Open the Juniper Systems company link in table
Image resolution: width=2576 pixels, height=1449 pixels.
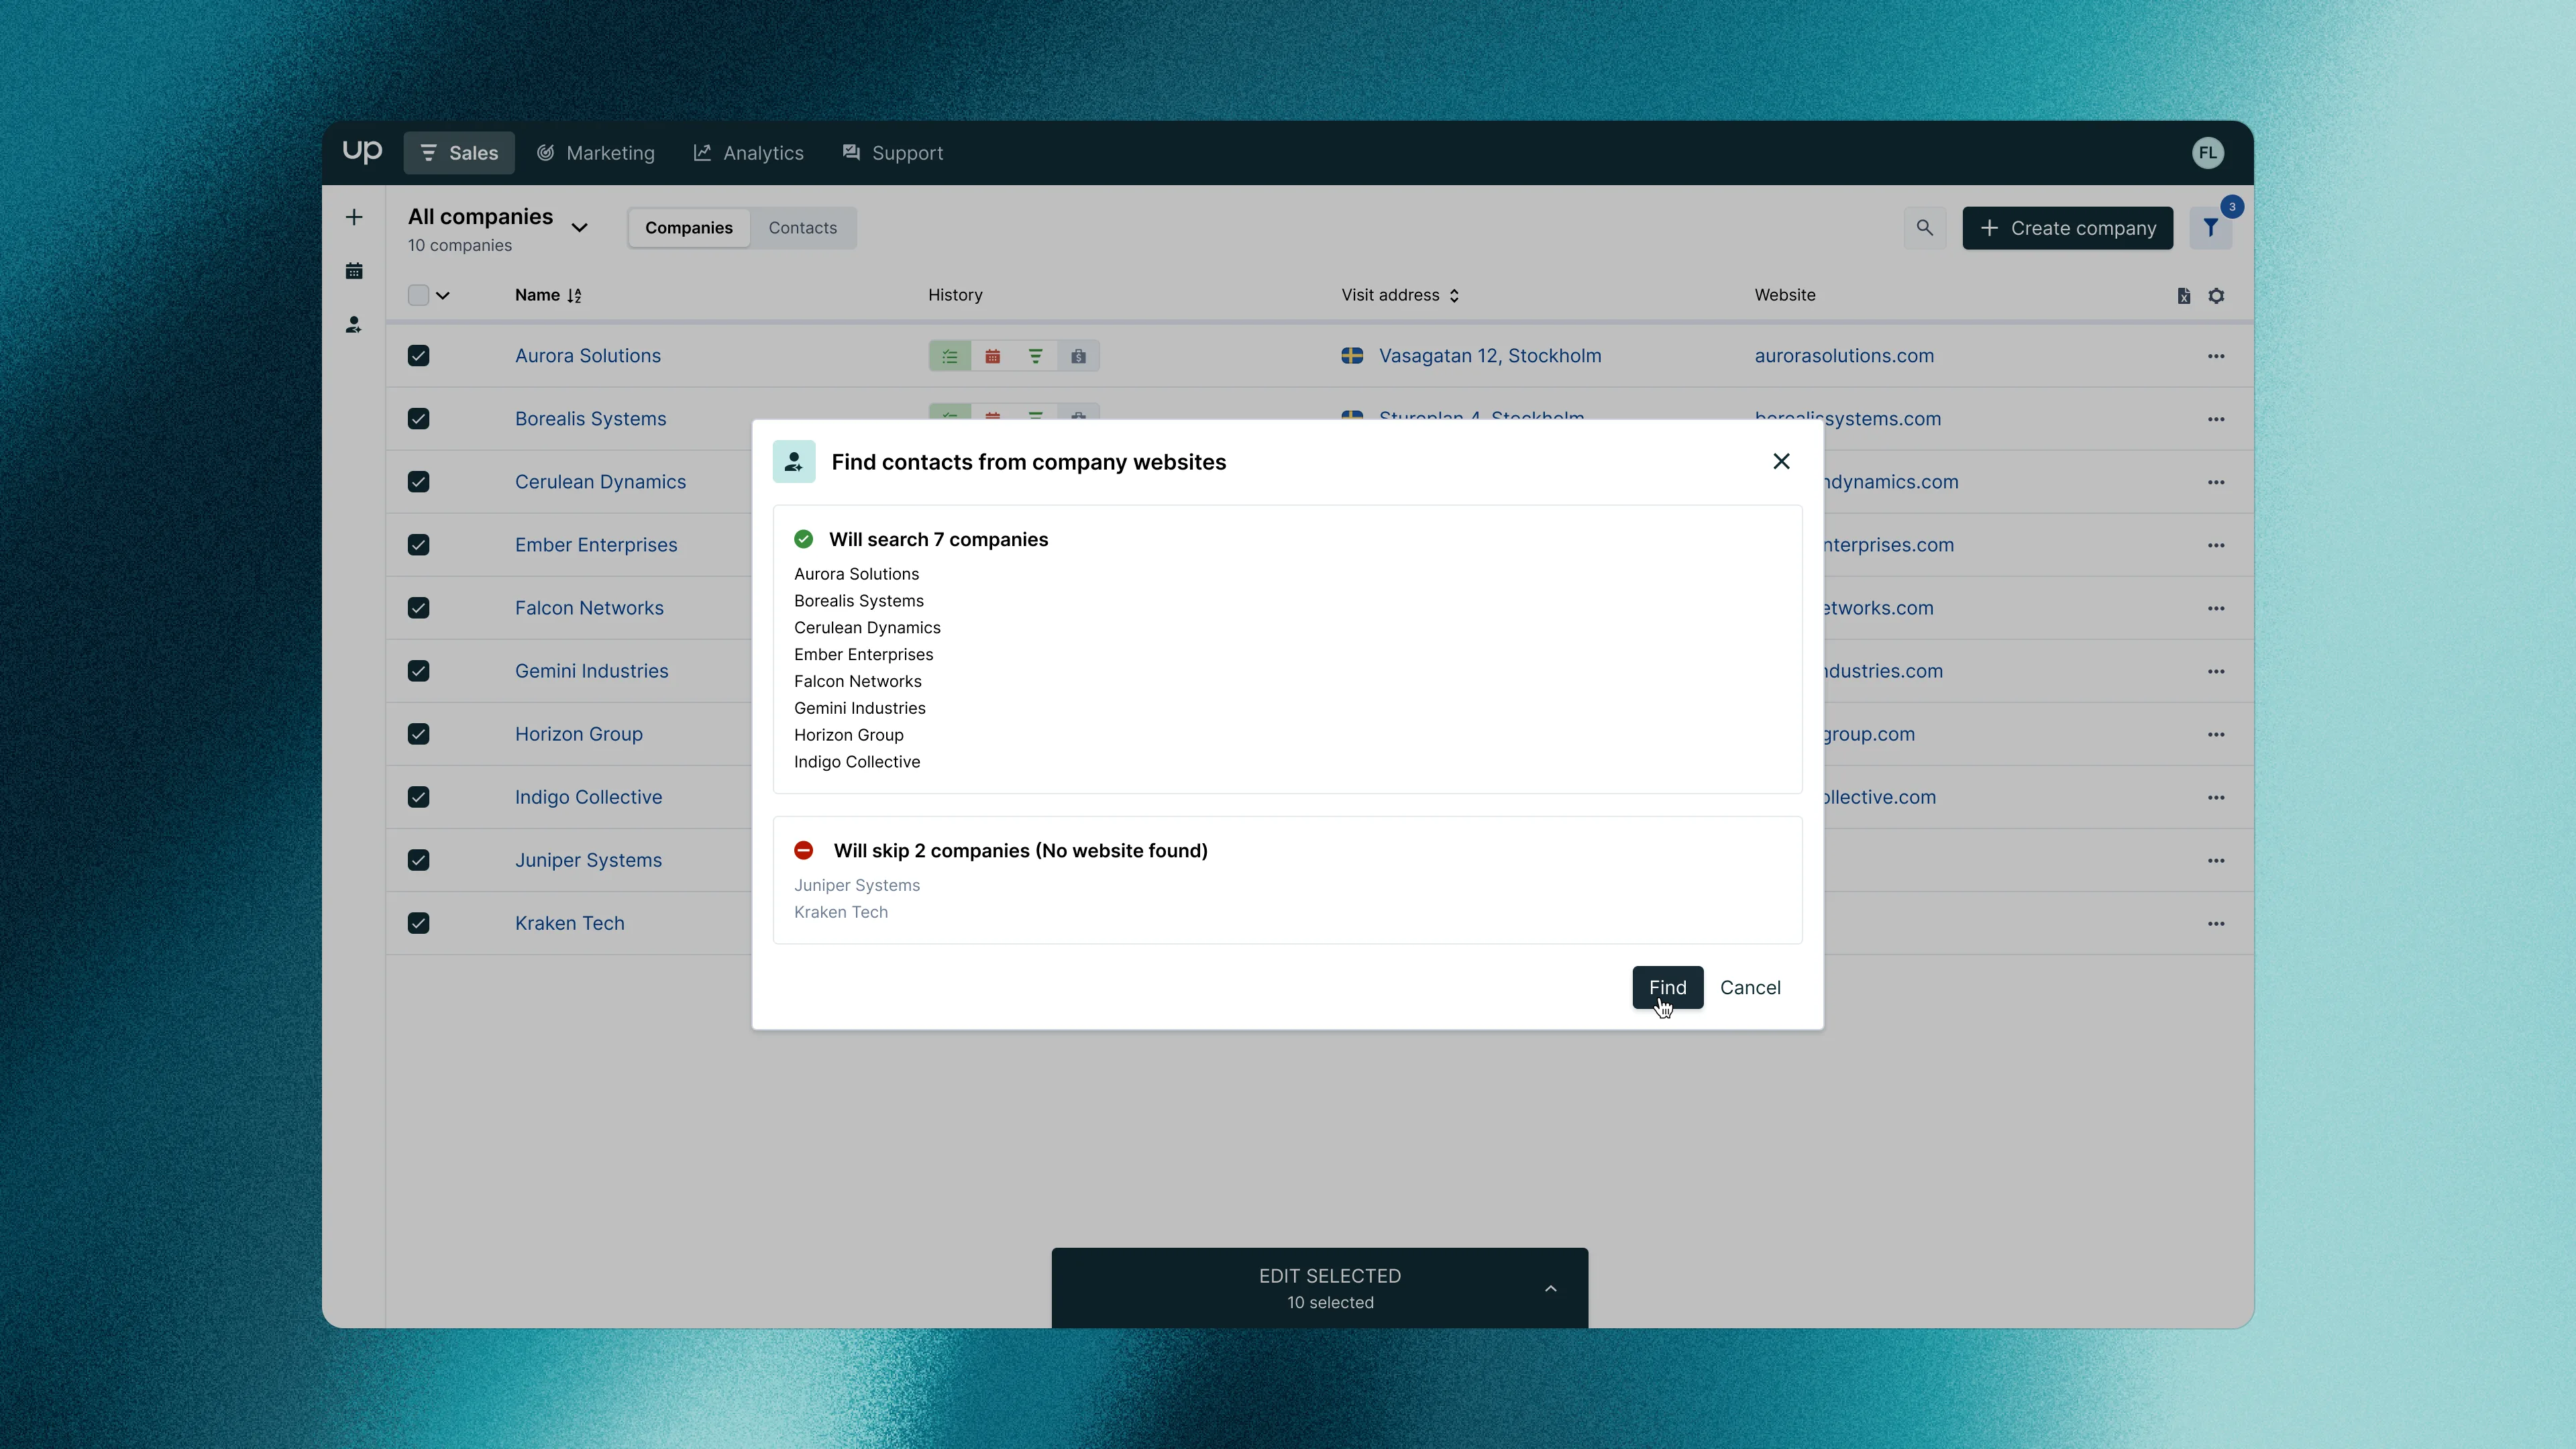coord(588,860)
